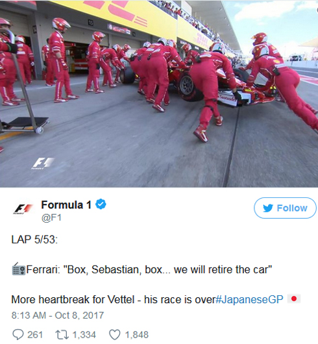
Task: Click the retweet arrows icon
Action: pos(62,335)
